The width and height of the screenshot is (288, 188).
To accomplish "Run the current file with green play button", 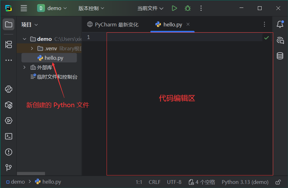I will [174, 8].
